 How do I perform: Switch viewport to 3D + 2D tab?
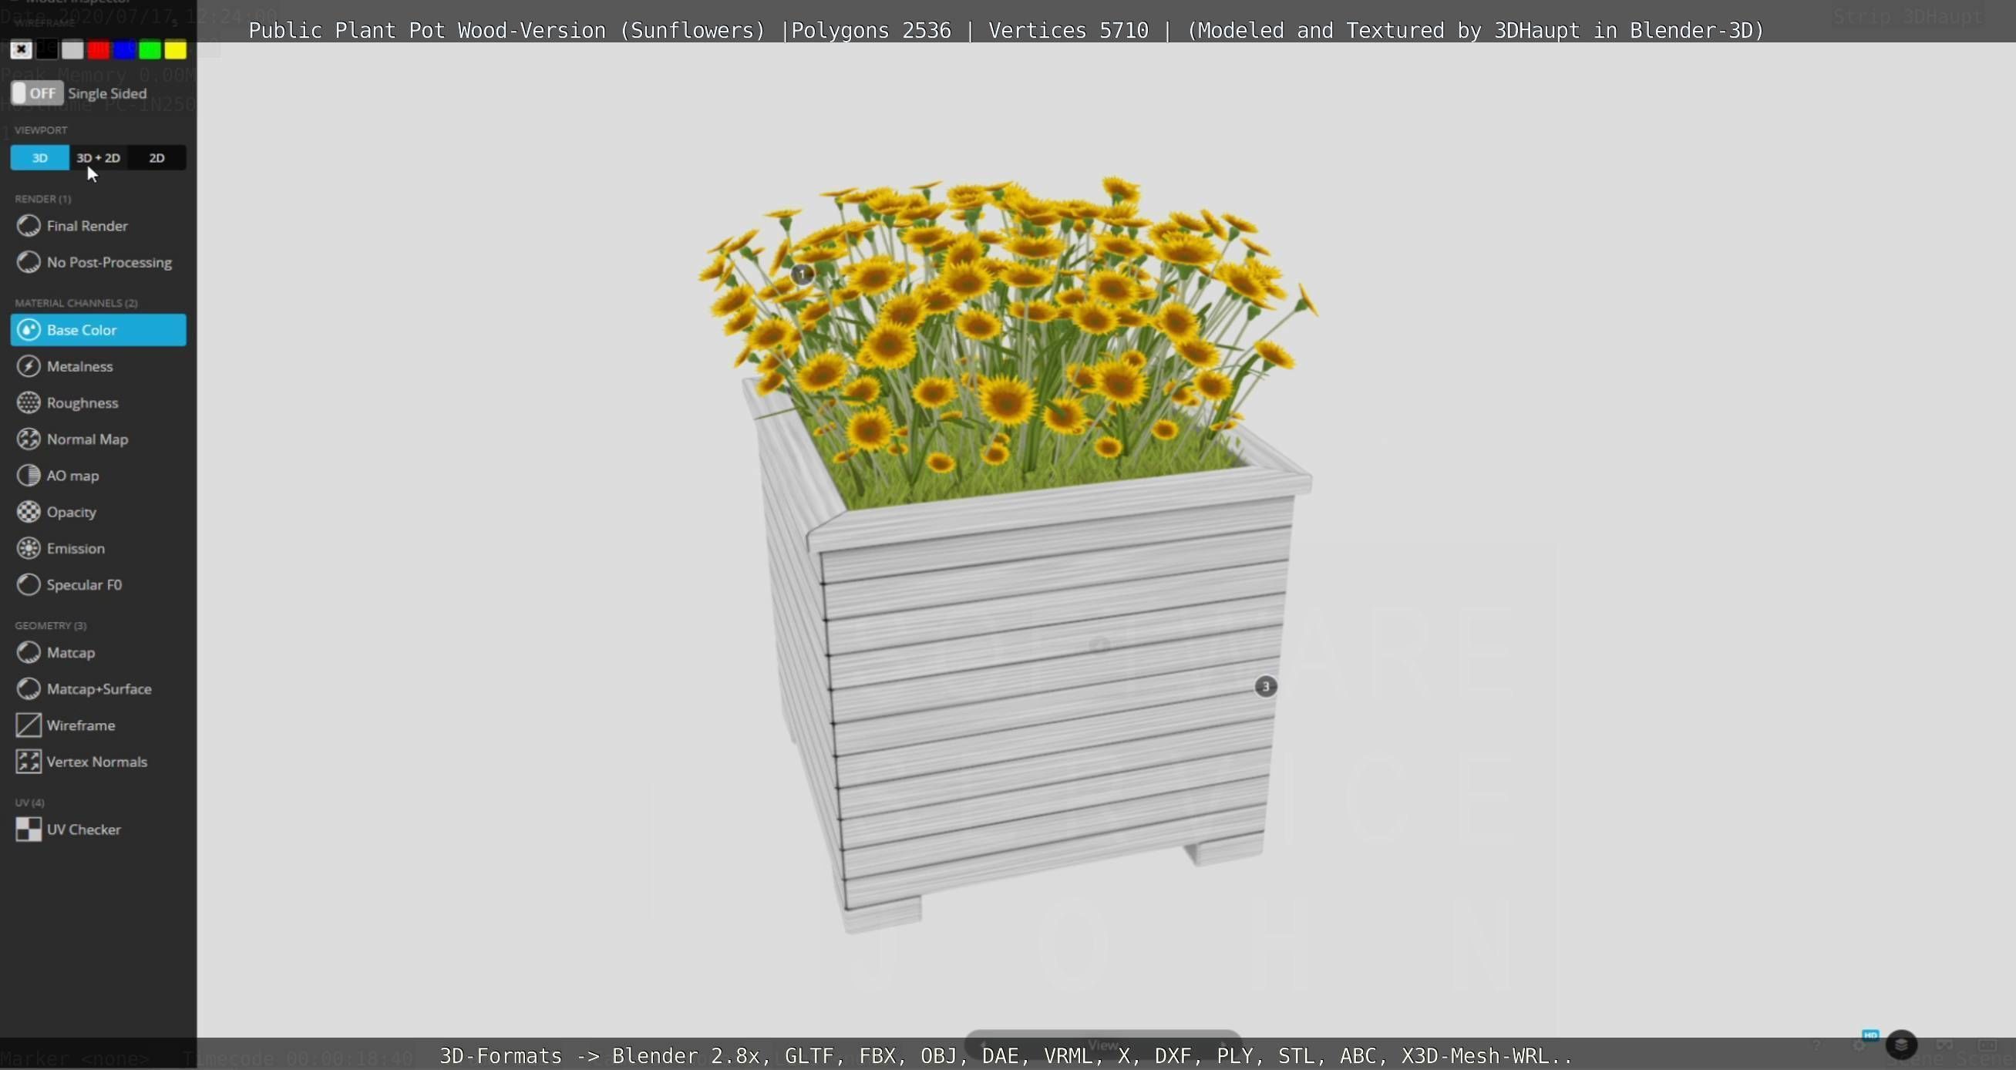pyautogui.click(x=99, y=157)
